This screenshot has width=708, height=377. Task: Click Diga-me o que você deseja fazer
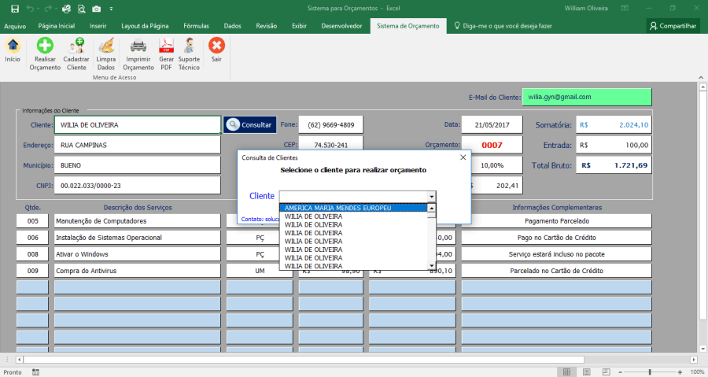pyautogui.click(x=503, y=26)
